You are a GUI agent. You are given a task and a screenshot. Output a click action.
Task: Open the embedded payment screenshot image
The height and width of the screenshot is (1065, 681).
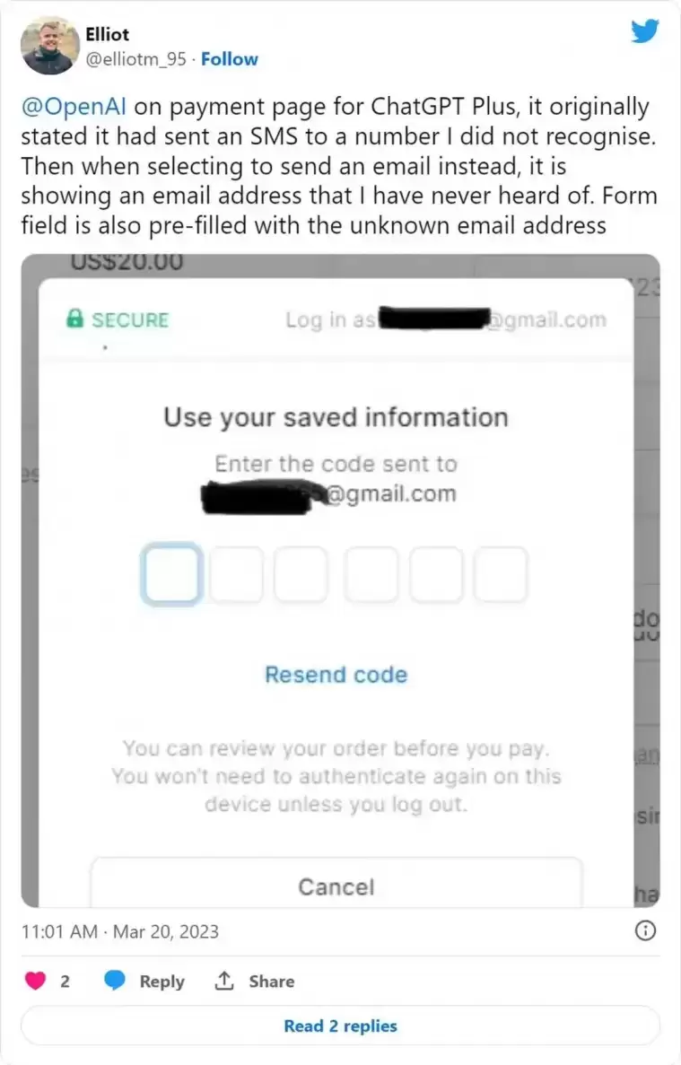click(340, 581)
